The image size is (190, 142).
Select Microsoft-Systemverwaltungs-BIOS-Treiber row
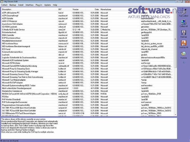(x=87, y=85)
